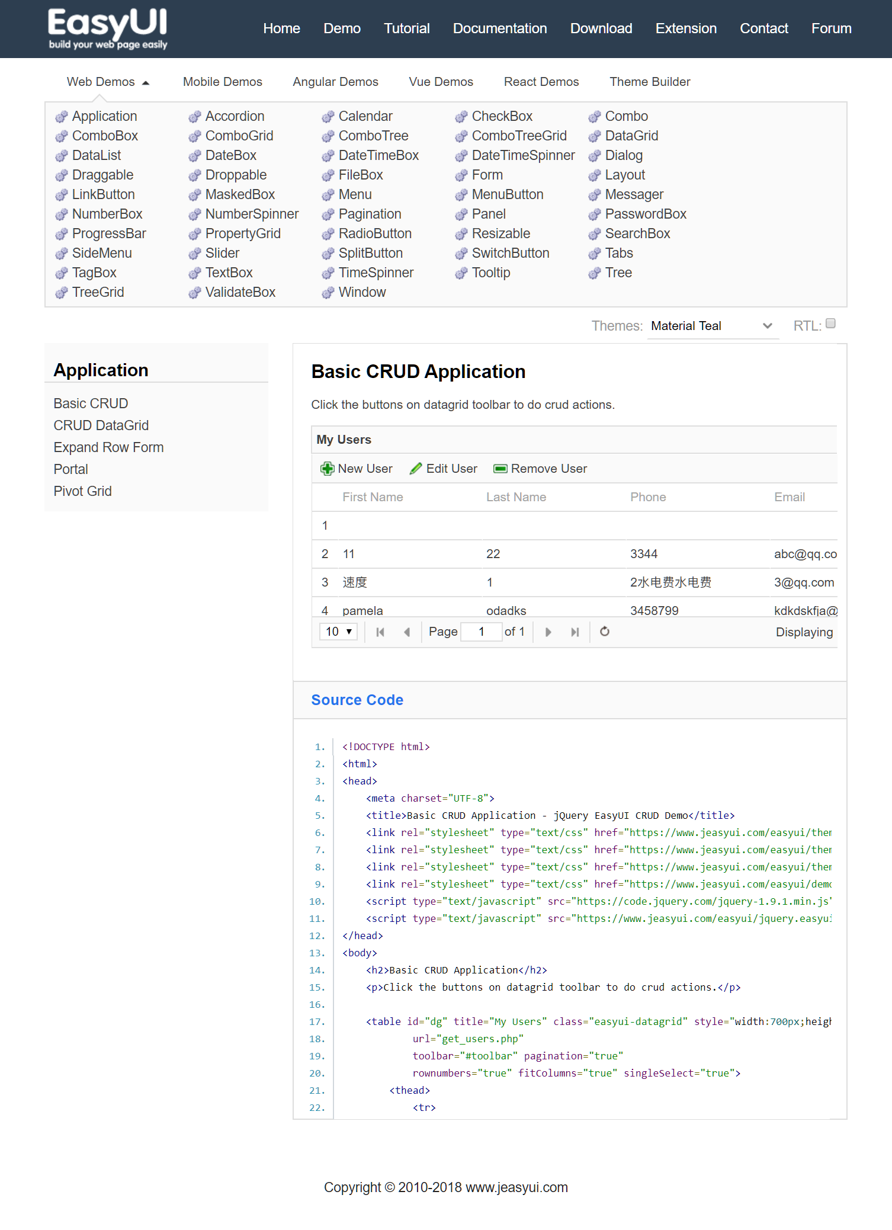Viewport: 892px width, 1230px height.
Task: Open the Expand Row Form sidebar link
Action: click(x=108, y=447)
